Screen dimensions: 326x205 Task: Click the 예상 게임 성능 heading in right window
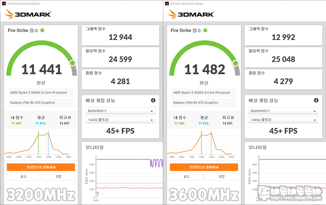tap(263, 101)
